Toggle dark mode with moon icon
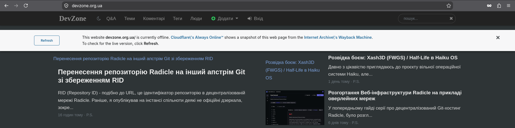Image resolution: width=515 pixels, height=128 pixels. click(99, 18)
